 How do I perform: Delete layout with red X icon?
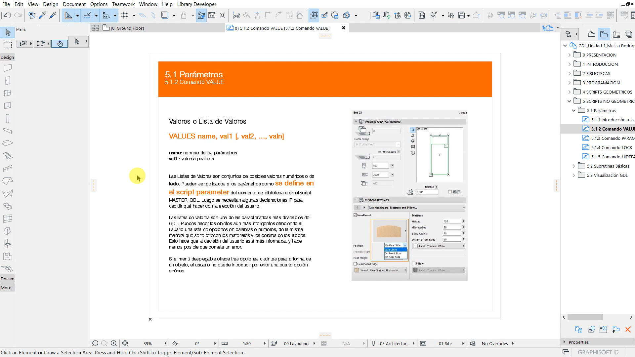628,330
